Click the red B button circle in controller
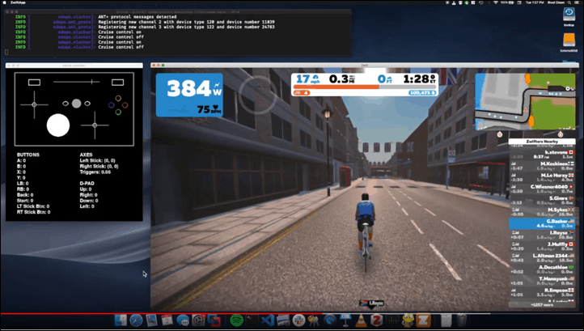584x331 pixels. coord(125,105)
